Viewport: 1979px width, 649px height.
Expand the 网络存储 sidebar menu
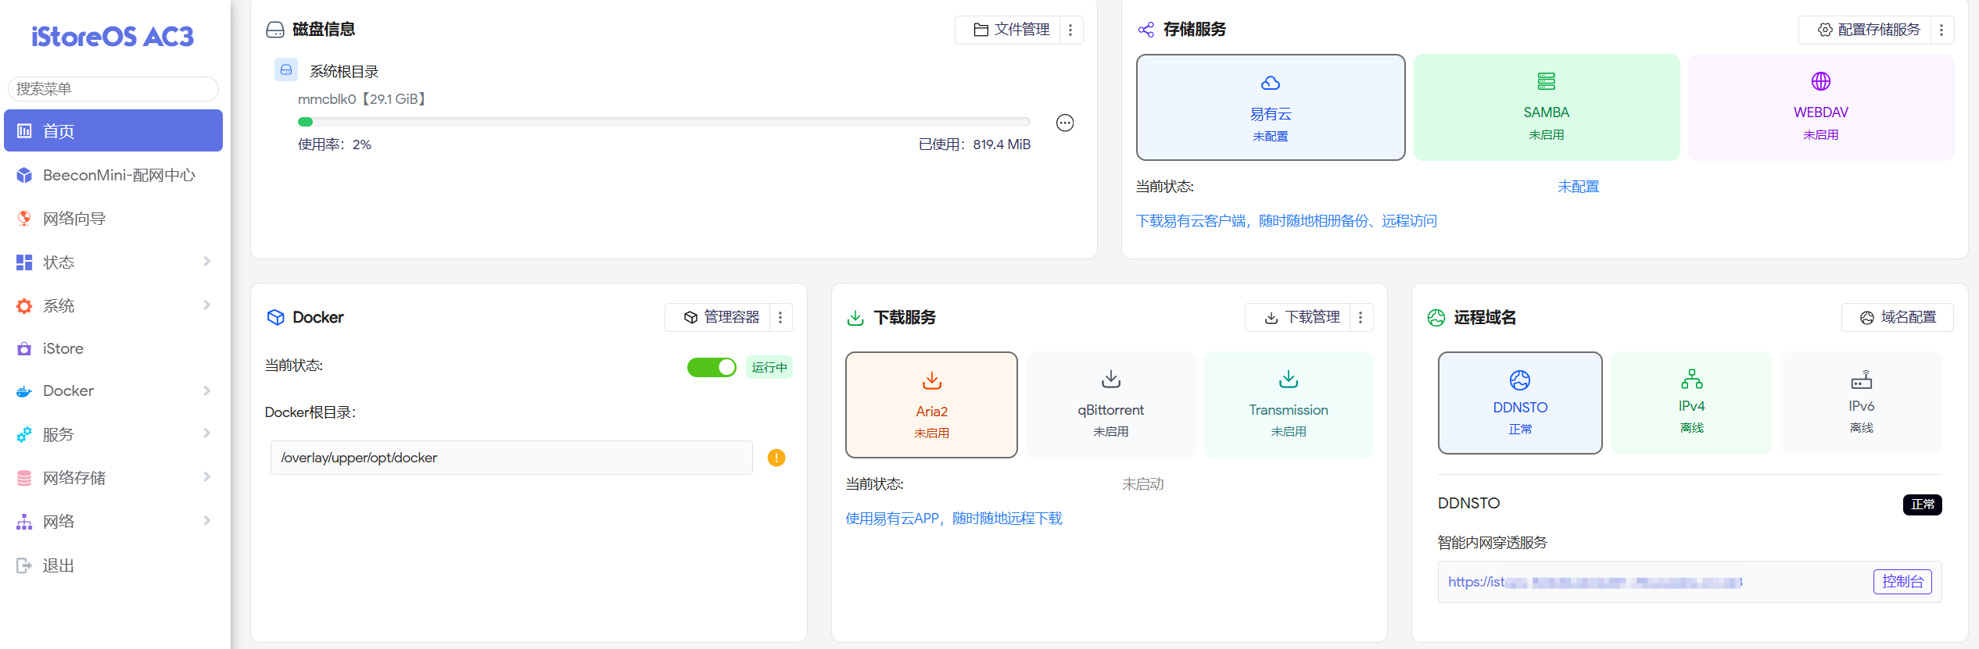113,478
